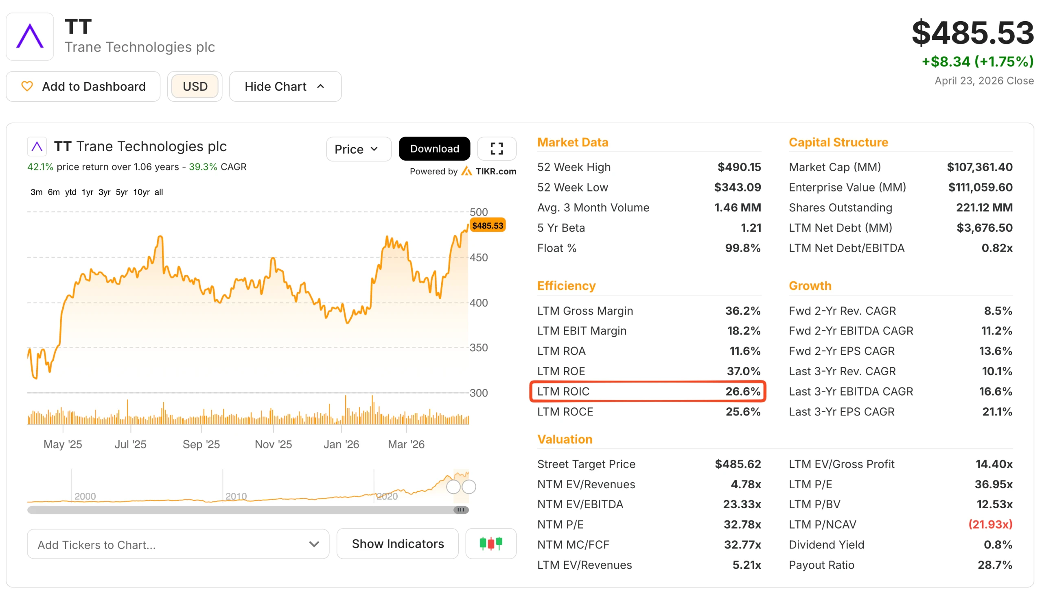Toggle the USD currency button
Viewport: 1042px width, 594px height.
[x=195, y=86]
